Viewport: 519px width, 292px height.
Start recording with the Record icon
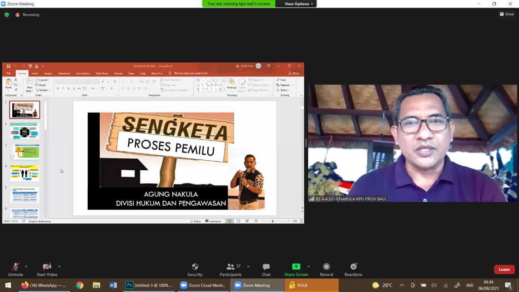pos(326,267)
